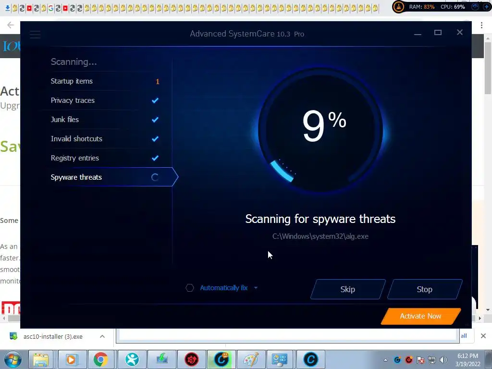
Task: Open Paint from the taskbar
Action: coord(251,359)
